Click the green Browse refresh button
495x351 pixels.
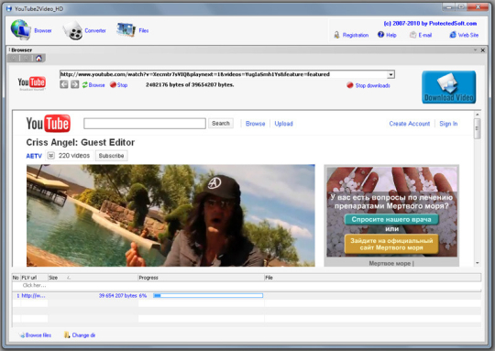pos(93,85)
